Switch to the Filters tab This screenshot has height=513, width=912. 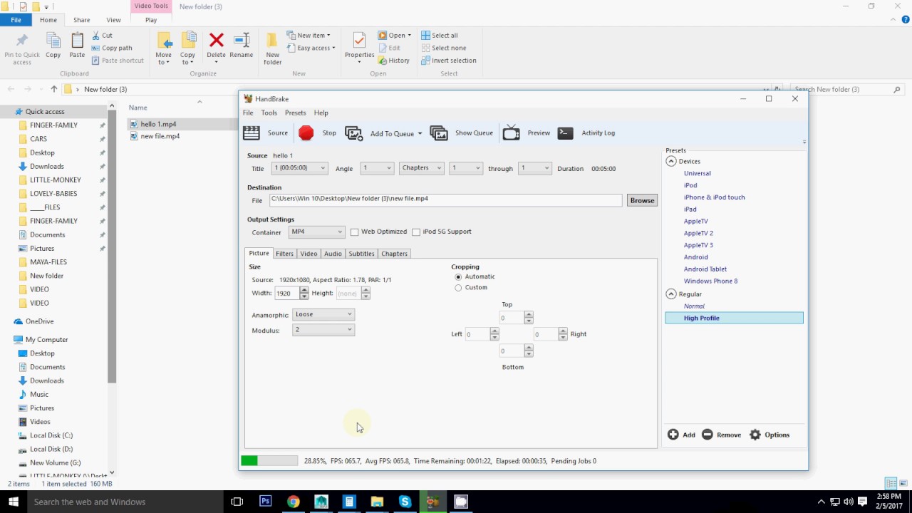pyautogui.click(x=284, y=254)
